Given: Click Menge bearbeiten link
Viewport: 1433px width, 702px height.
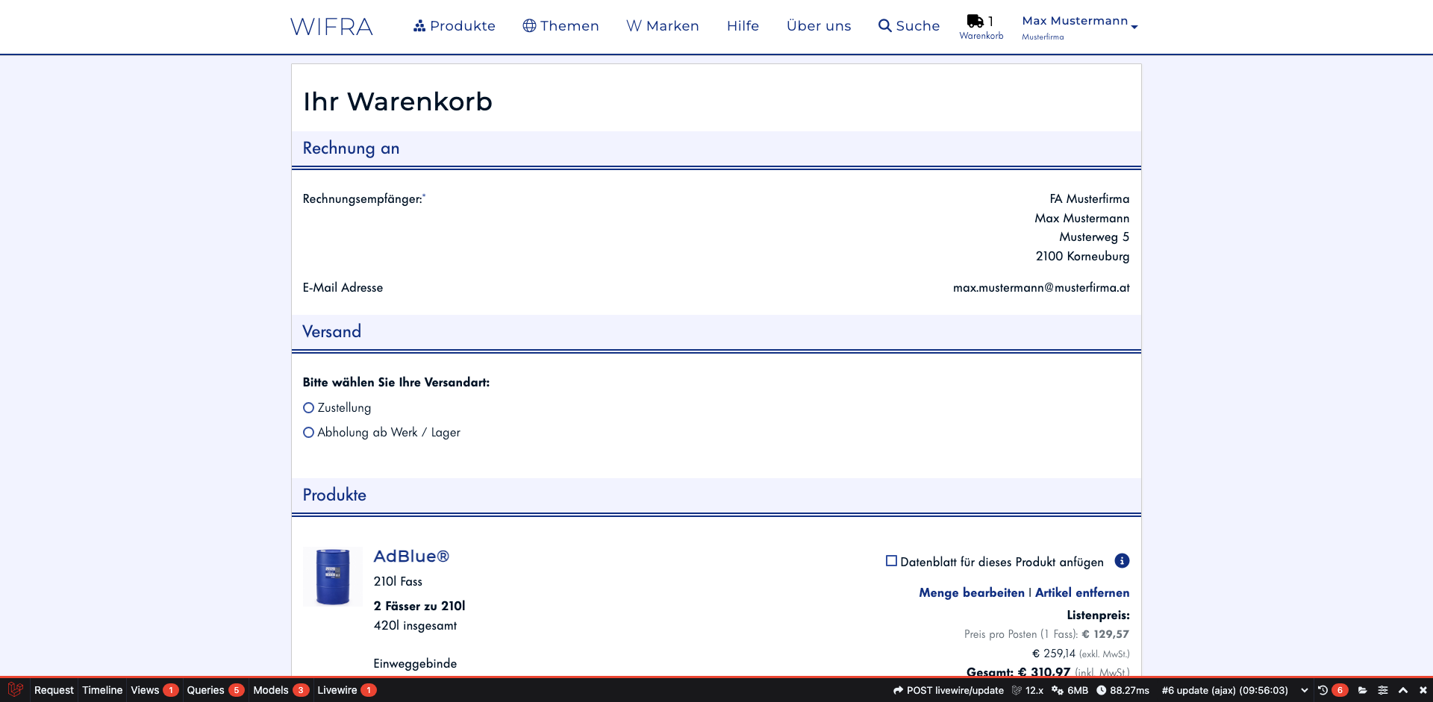Looking at the screenshot, I should tap(971, 592).
